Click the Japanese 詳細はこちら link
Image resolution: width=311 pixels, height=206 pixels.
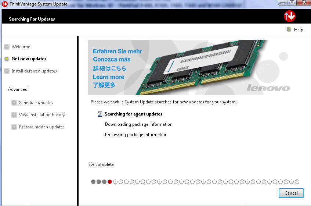point(110,68)
